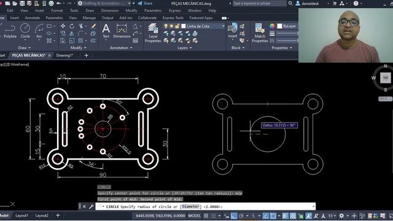Expand the Block panel

pyautogui.click(x=238, y=48)
